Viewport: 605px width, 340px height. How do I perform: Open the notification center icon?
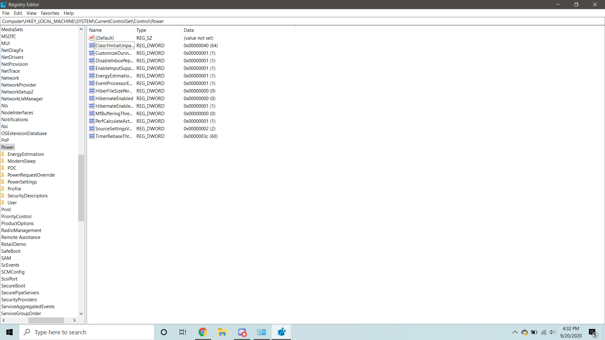tap(593, 332)
